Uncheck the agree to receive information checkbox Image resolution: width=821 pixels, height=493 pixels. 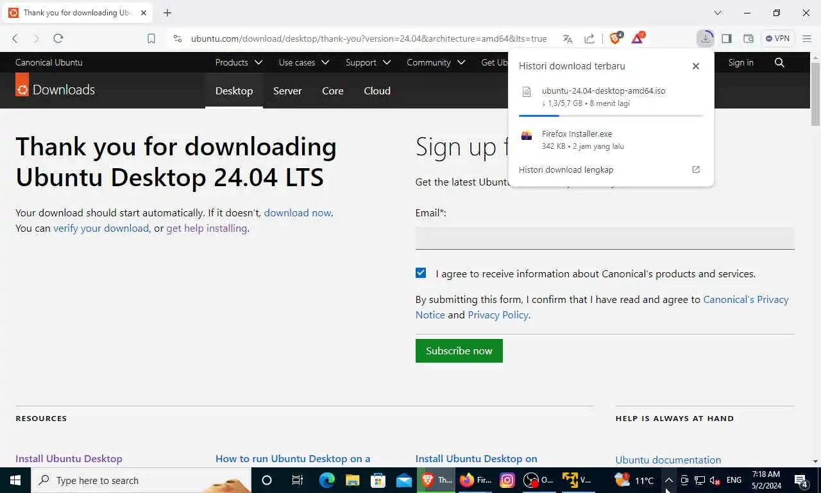(421, 273)
